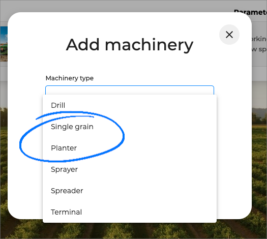267x239 pixels.
Task: Select the Terminal option
Action: [x=130, y=212]
